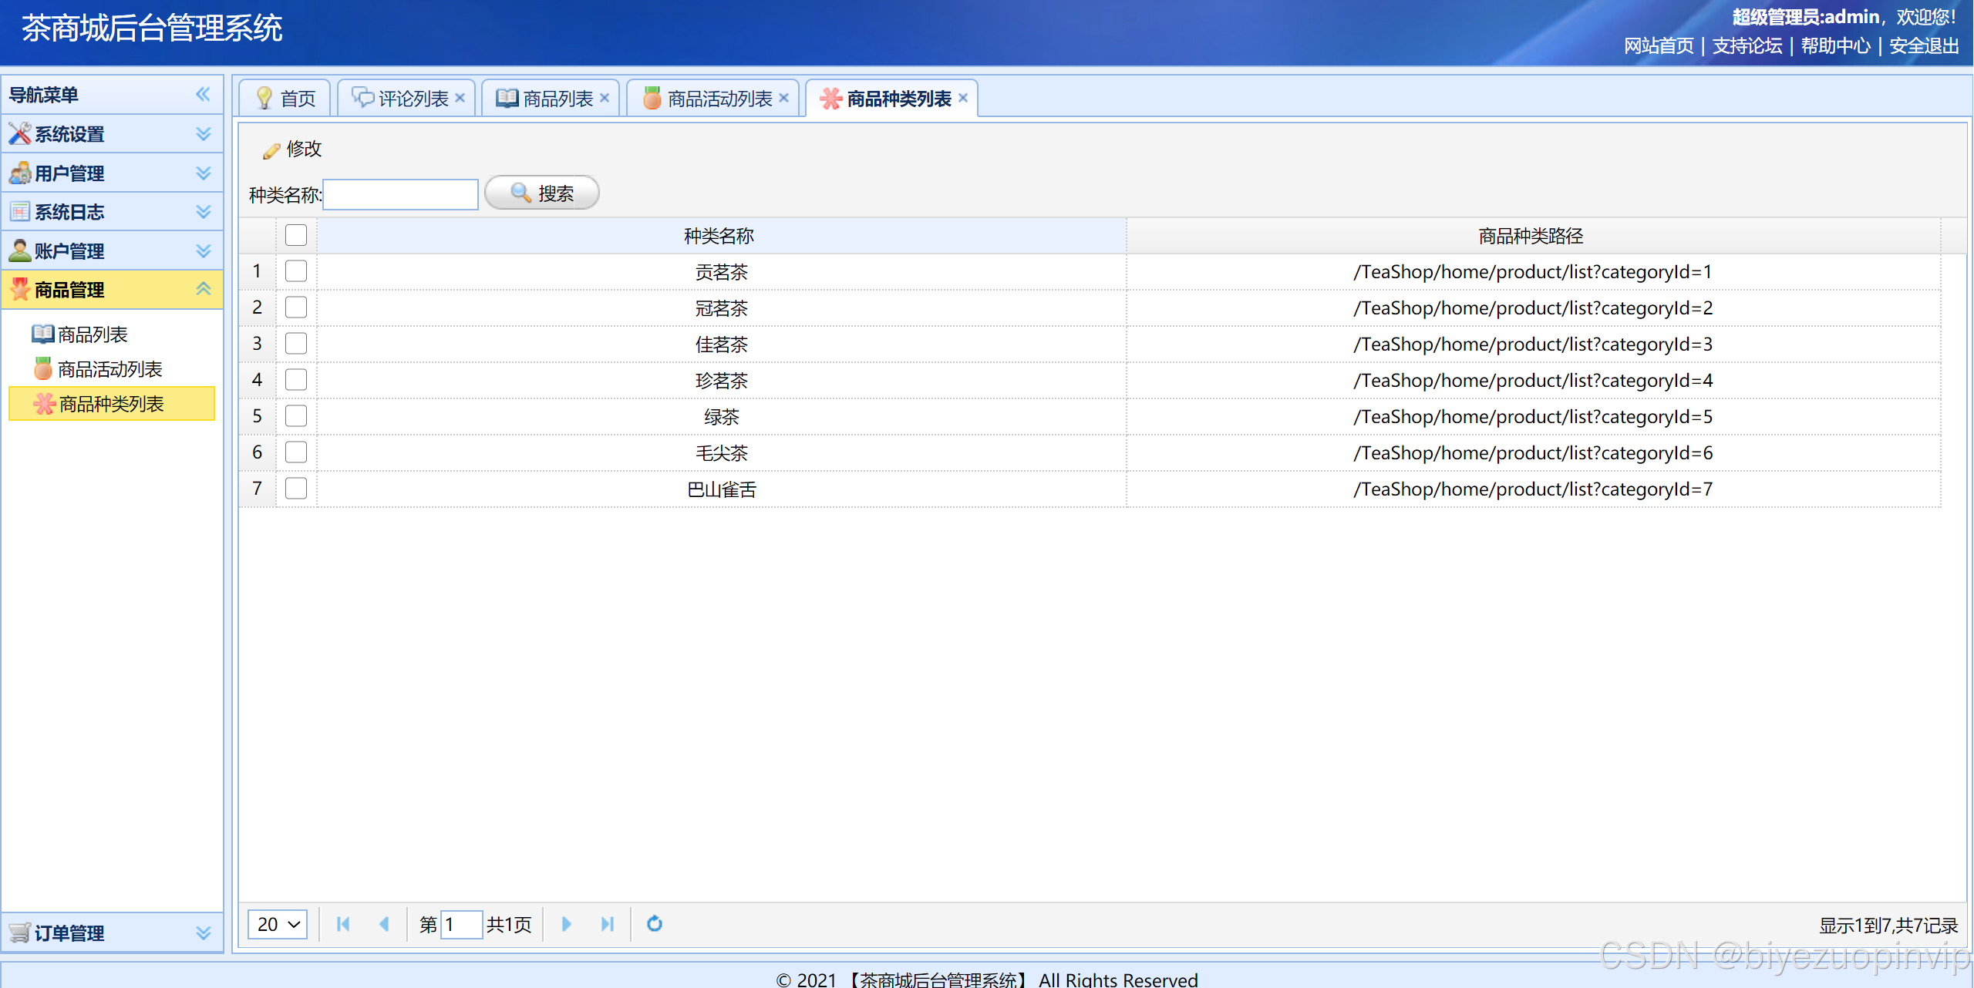This screenshot has width=1974, height=988.
Task: Close the 评论列表 tab
Action: point(460,98)
